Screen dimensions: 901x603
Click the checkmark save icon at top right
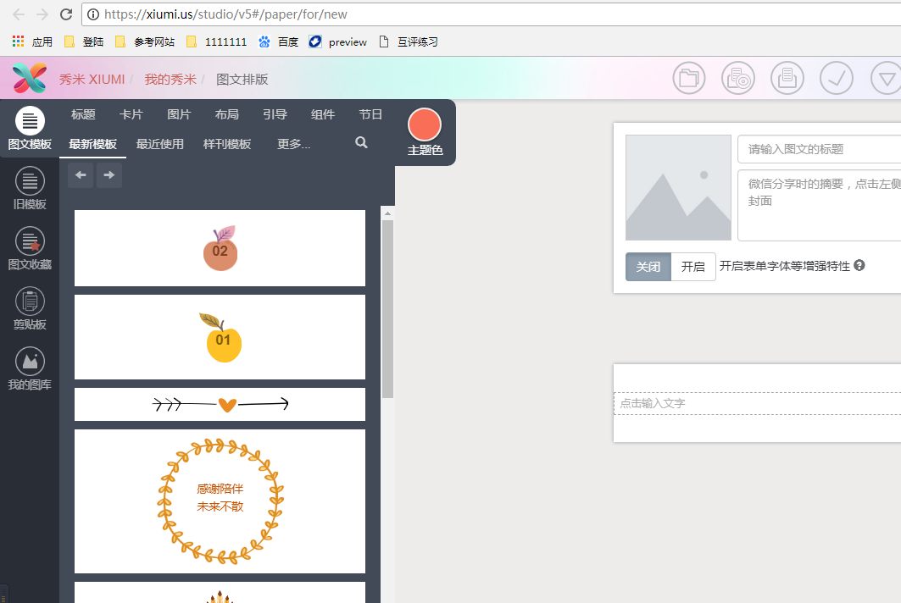point(837,77)
